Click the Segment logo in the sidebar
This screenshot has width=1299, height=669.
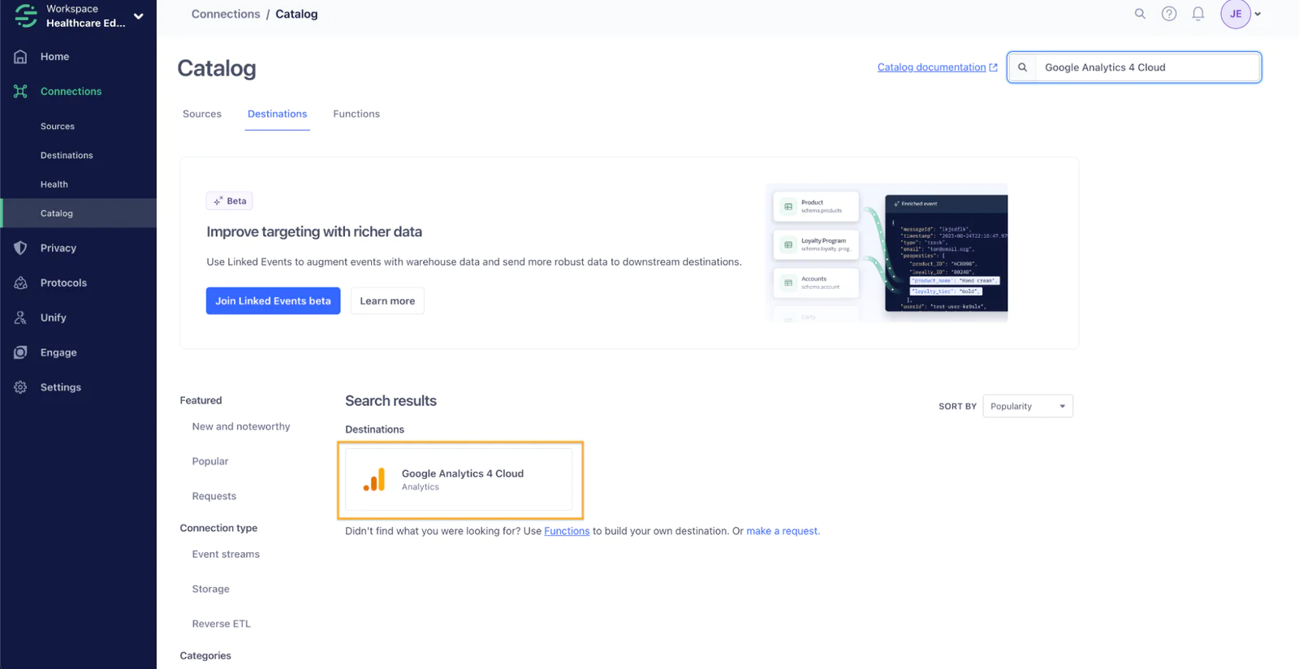pyautogui.click(x=26, y=15)
